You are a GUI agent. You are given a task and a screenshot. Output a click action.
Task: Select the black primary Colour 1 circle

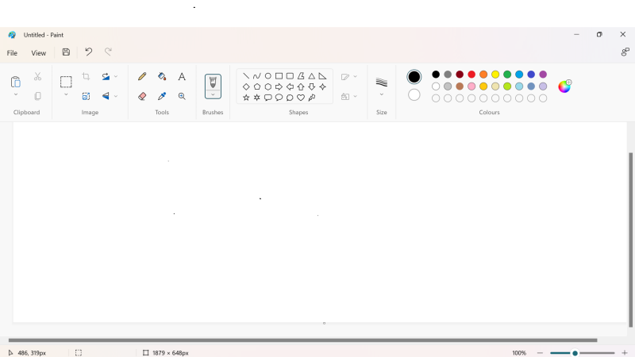tap(414, 77)
